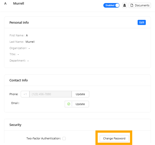Focus the phone number input field
Viewport: 155px width, 145px height.
(x=50, y=94)
